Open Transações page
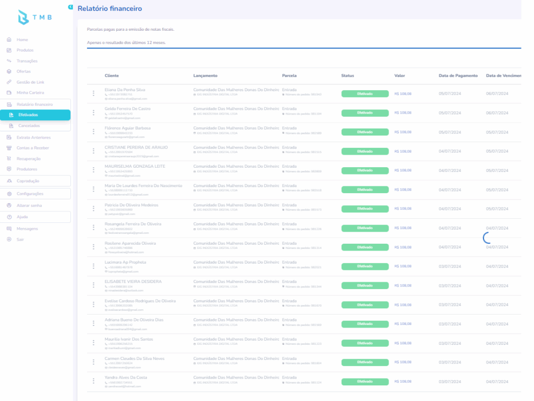The width and height of the screenshot is (534, 401). (x=27, y=61)
